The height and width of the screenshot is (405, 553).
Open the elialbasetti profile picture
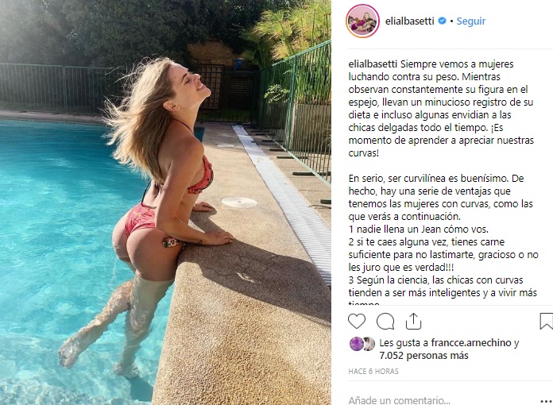pyautogui.click(x=362, y=21)
